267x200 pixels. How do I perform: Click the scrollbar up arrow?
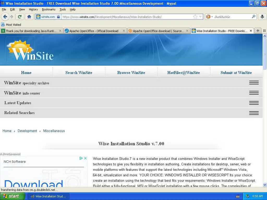click(265, 36)
